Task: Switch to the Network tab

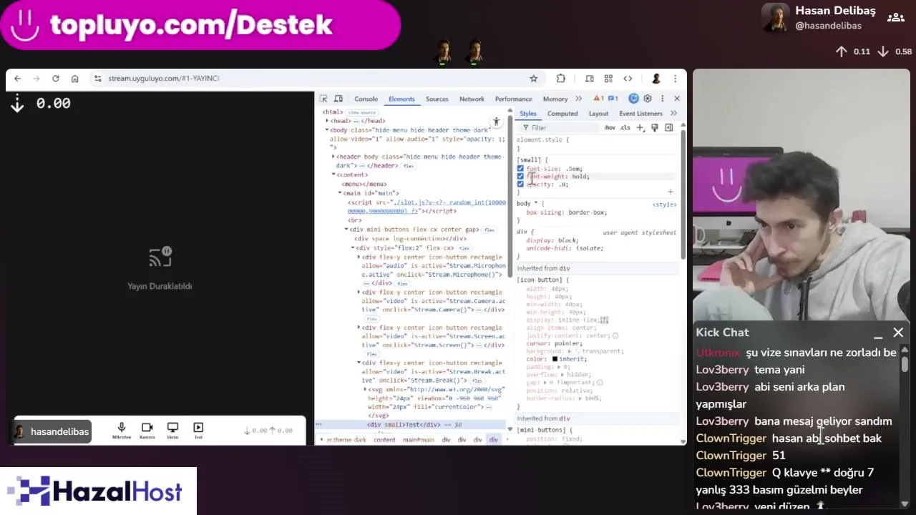Action: 472,99
